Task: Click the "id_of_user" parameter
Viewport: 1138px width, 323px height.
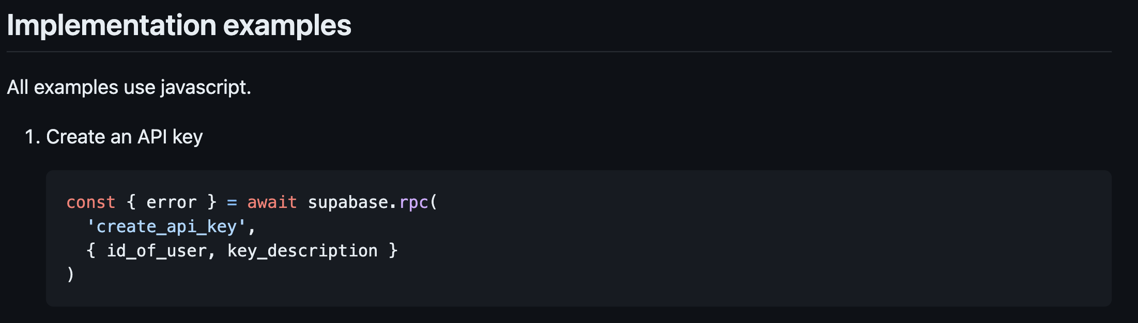Action: pos(157,251)
